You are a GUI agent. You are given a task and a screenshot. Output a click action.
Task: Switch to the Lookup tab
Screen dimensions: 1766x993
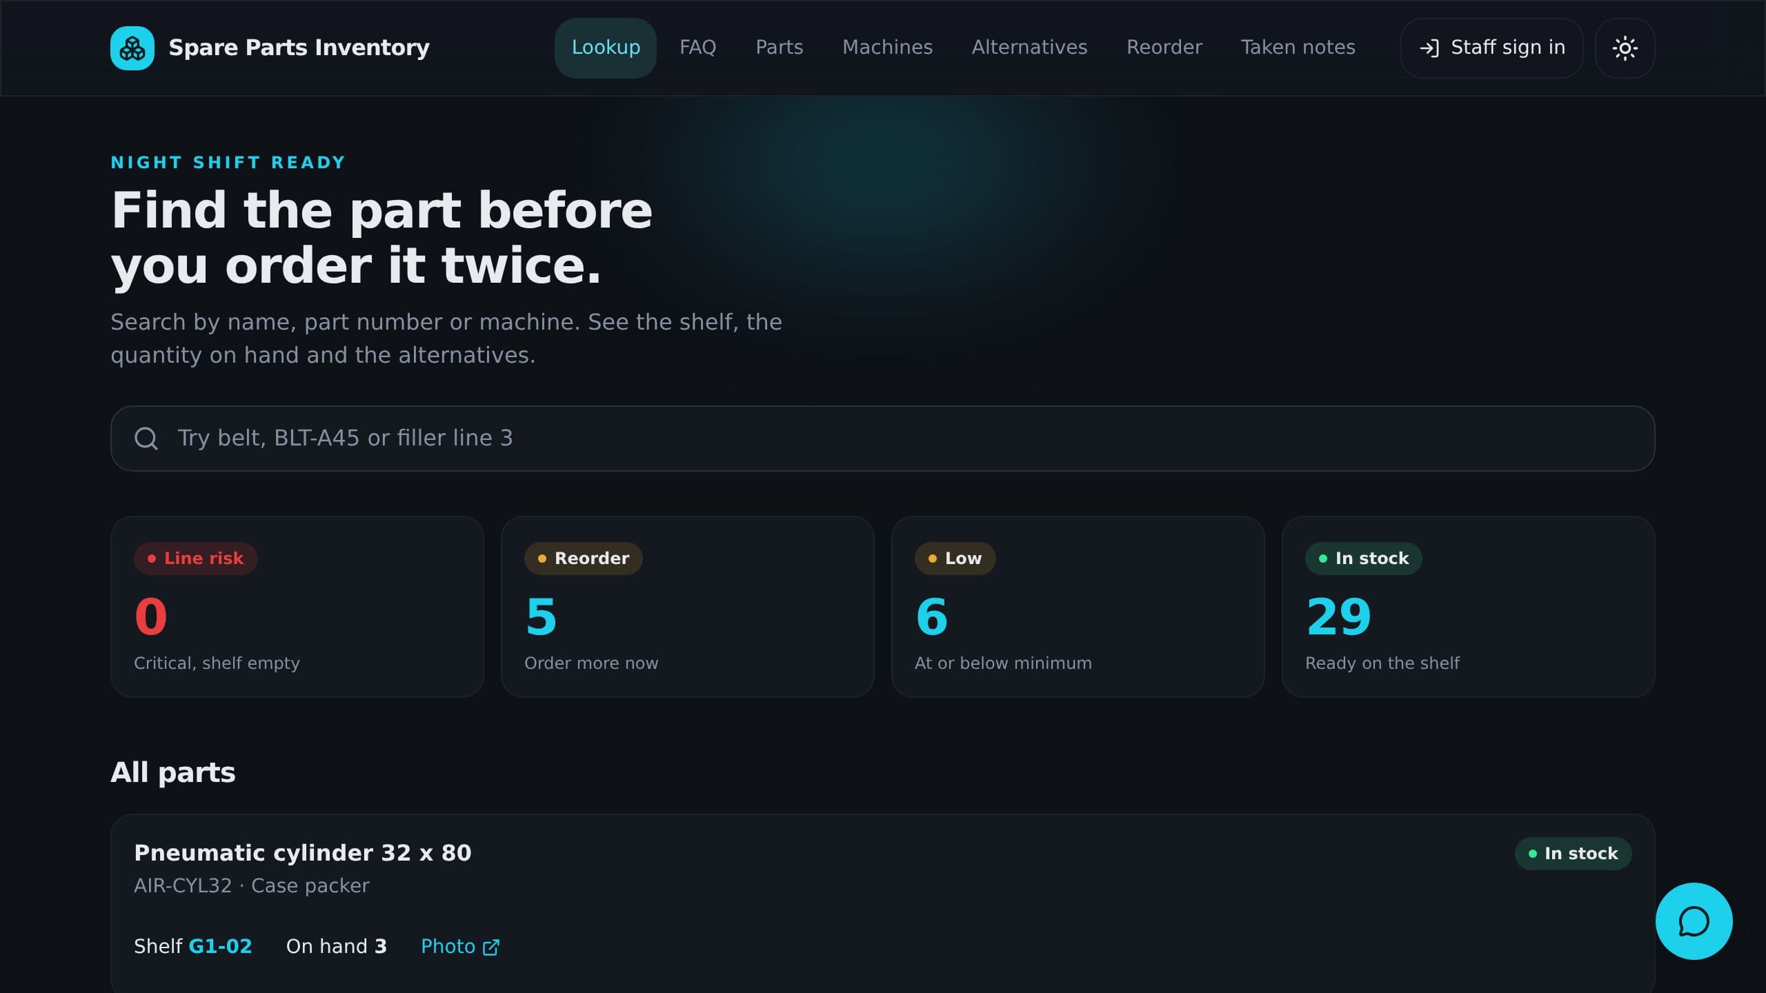(x=606, y=48)
